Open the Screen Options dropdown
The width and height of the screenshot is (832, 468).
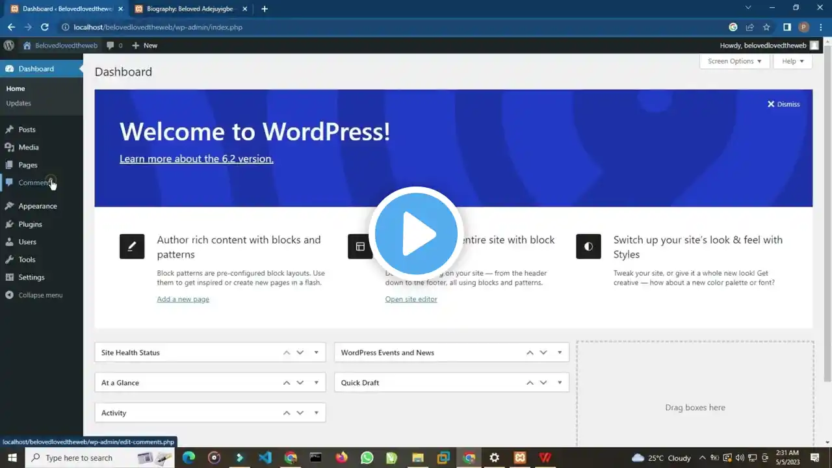pyautogui.click(x=734, y=61)
